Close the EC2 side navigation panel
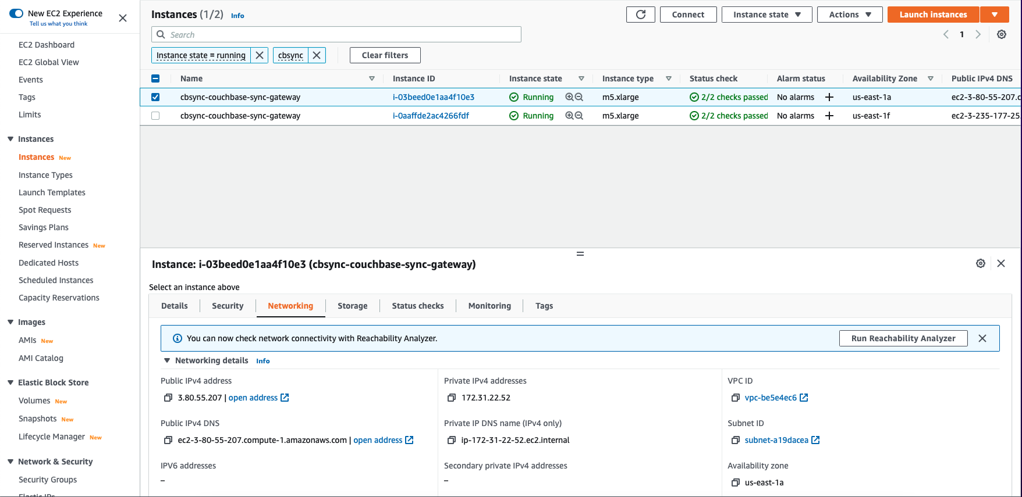 pos(123,18)
